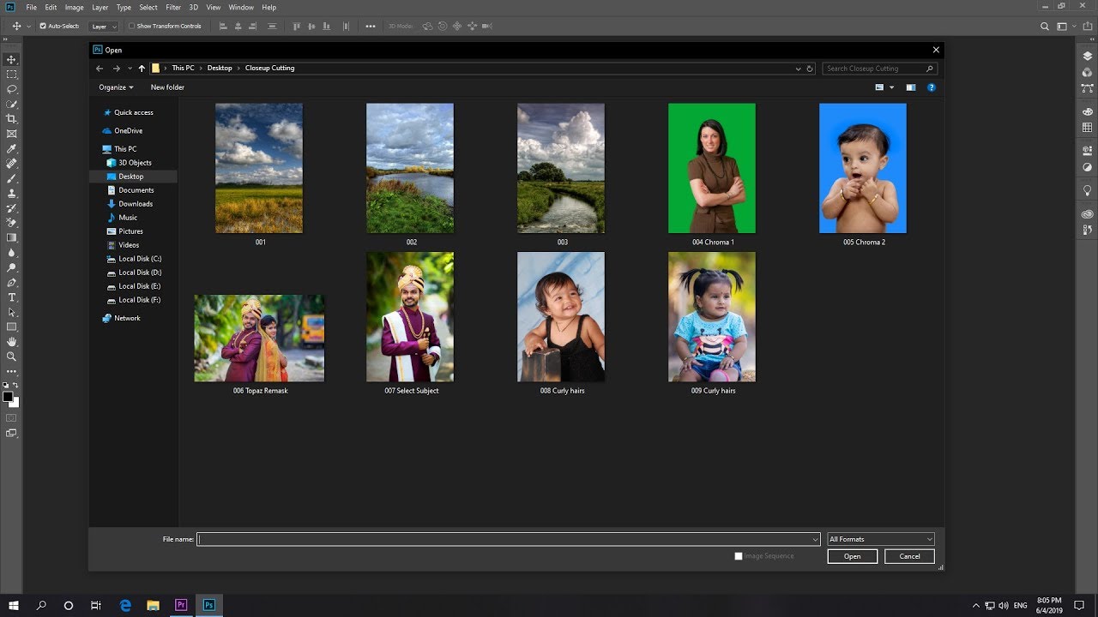1098x617 pixels.
Task: Select the Spot Healing Brush tool
Action: (x=11, y=164)
